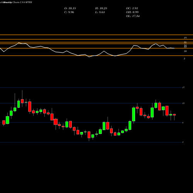The height and width of the screenshot is (193, 193).
Task: Click the price axis label '12'
Action: (x=183, y=103)
